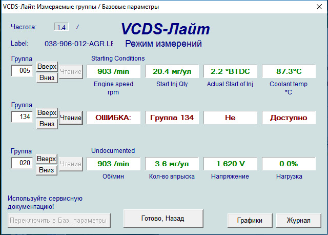Viewport: 328px width, 235px height.
Task: Select the 87.3°C coolant temp value
Action: pyautogui.click(x=289, y=71)
